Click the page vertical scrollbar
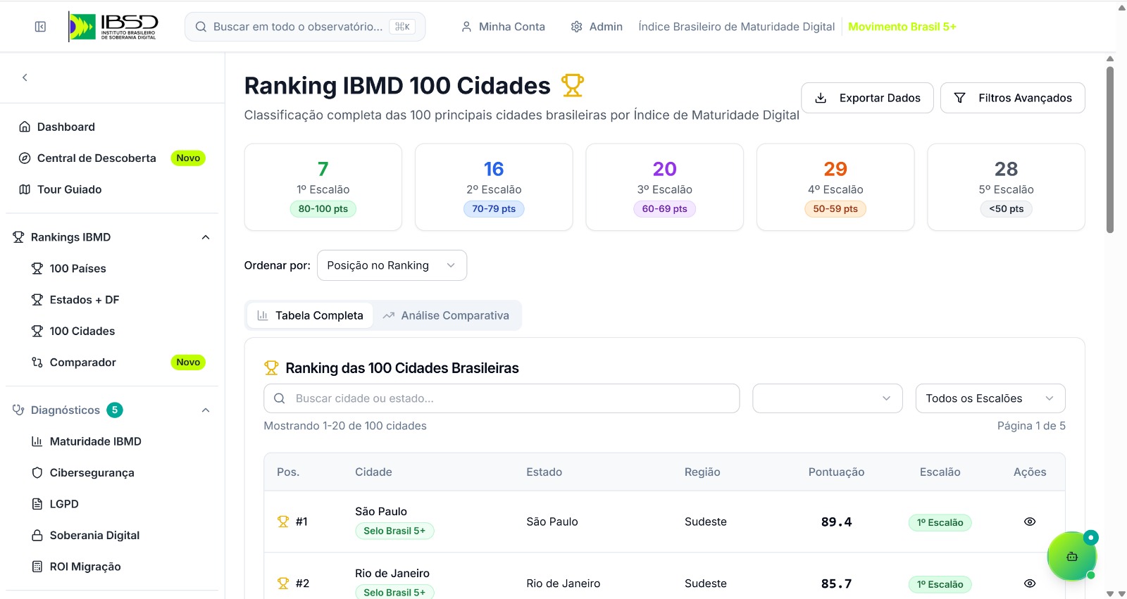Image resolution: width=1127 pixels, height=599 pixels. pos(1110,149)
